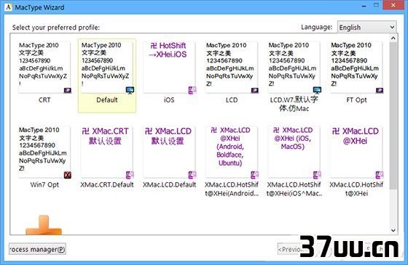Click the CRT profile label
408x265 pixels.
44,100
